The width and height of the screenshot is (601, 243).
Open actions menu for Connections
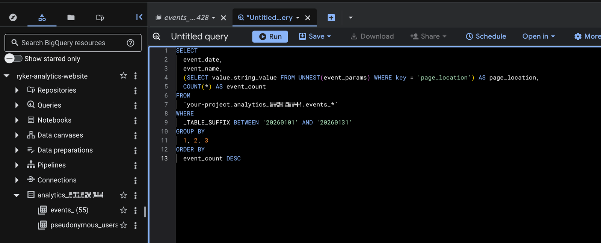coord(136,180)
